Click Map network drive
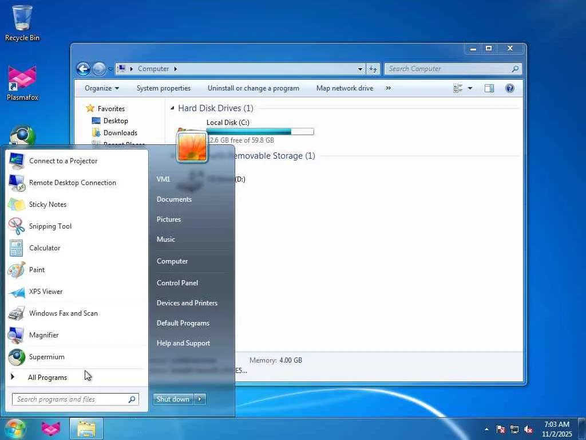Screen dimensions: 586x440 point(345,88)
